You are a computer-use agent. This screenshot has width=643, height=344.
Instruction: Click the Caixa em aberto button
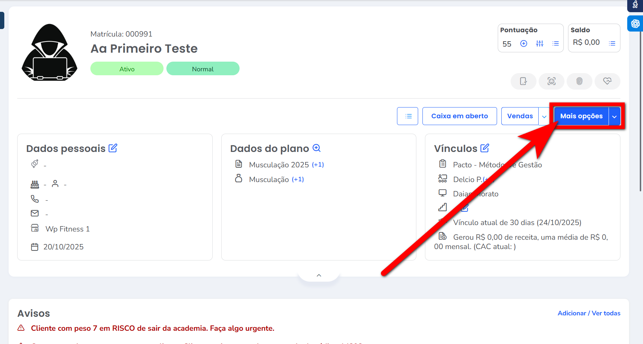pos(459,116)
